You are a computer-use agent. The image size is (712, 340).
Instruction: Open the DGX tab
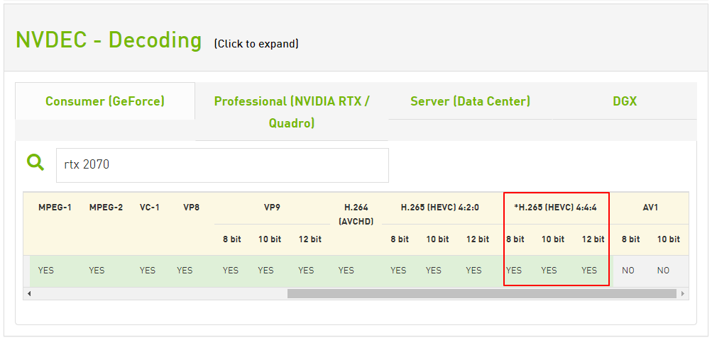625,101
